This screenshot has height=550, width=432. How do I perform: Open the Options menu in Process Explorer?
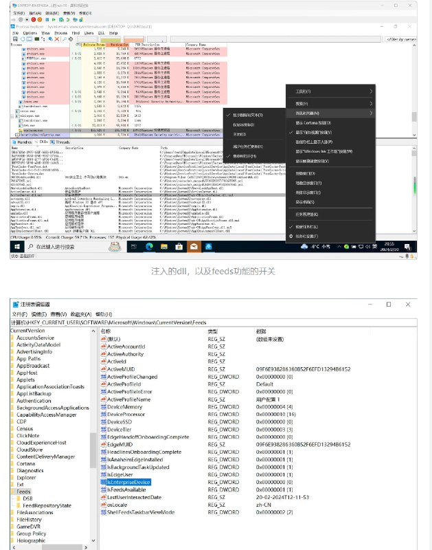click(x=30, y=33)
